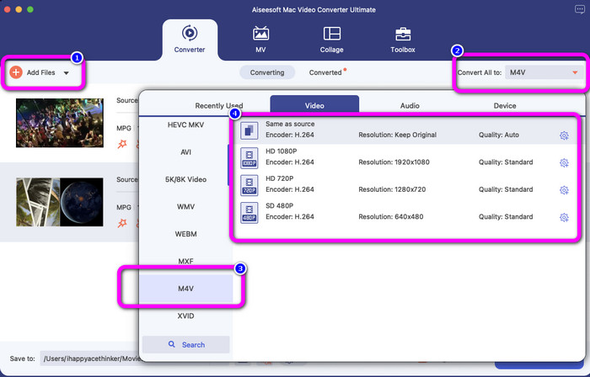Image resolution: width=590 pixels, height=377 pixels.
Task: Select the Recently Used format tab
Action: pyautogui.click(x=219, y=105)
